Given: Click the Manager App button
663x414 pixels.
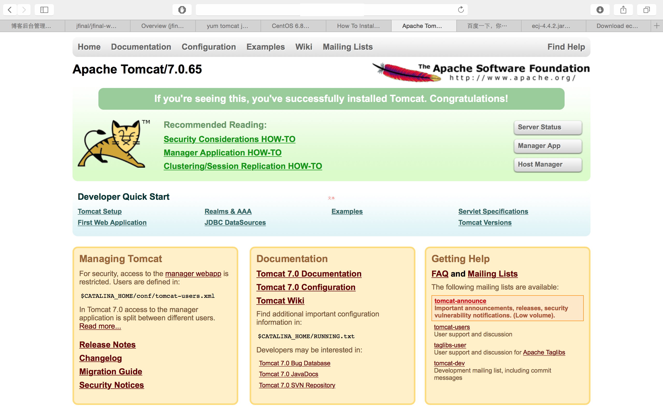Looking at the screenshot, I should 548,146.
